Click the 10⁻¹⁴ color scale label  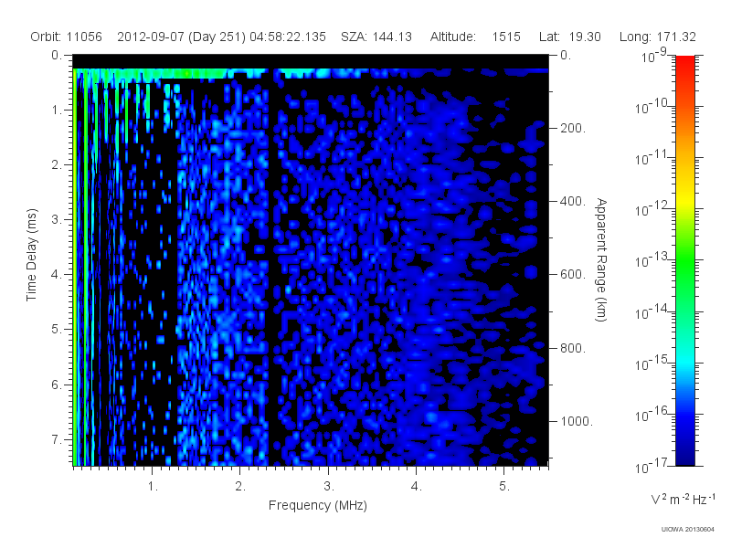pyautogui.click(x=652, y=311)
